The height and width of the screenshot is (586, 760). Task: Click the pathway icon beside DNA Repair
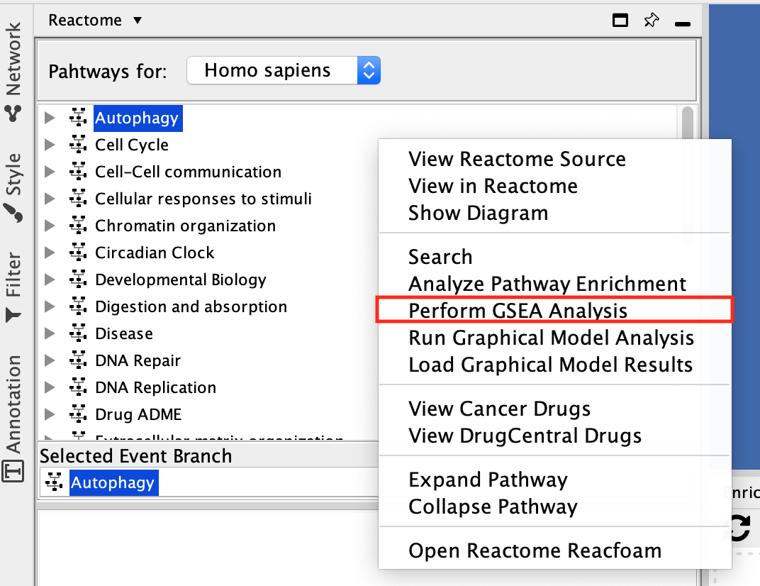(78, 361)
